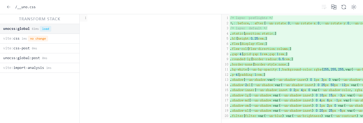Toggle line wrapping icon in header
The width and height of the screenshot is (363, 123).
(324, 7)
